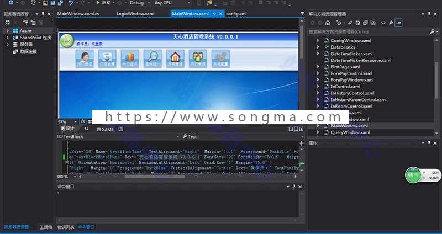Open the Debug configuration dropdown
Screen dimensions: 442x234
(149, 3)
